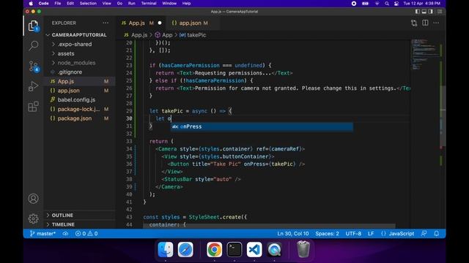Open the Extensions view
Viewport: 469px width, 263px height.
[33, 107]
